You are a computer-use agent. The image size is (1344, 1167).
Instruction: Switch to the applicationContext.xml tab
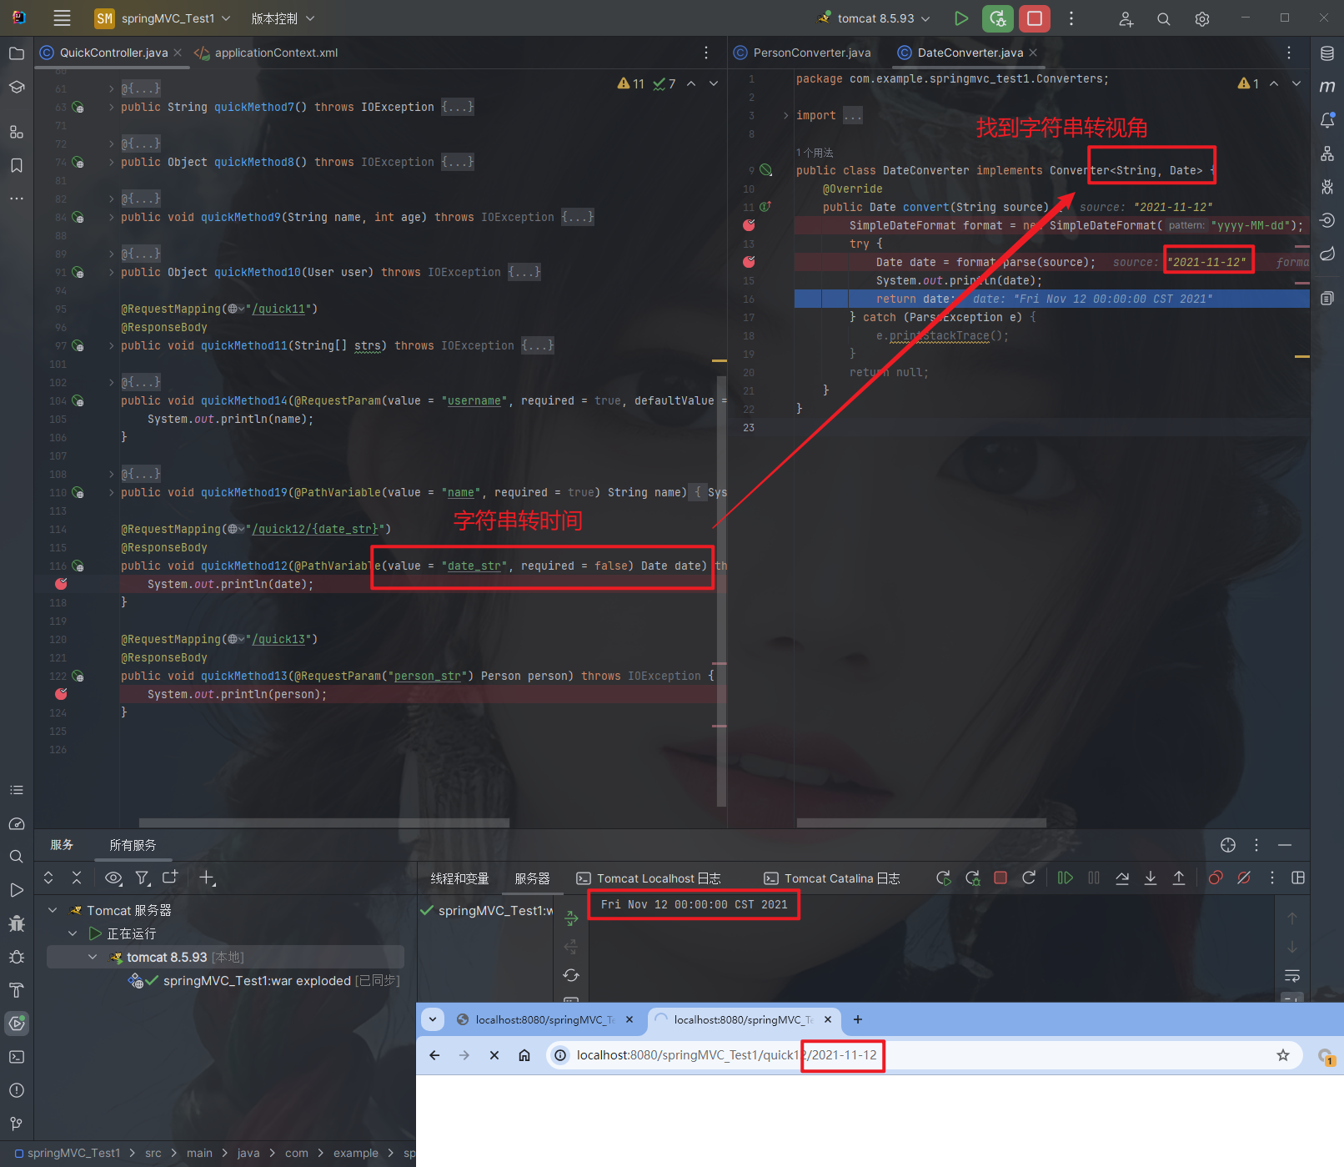click(x=275, y=53)
